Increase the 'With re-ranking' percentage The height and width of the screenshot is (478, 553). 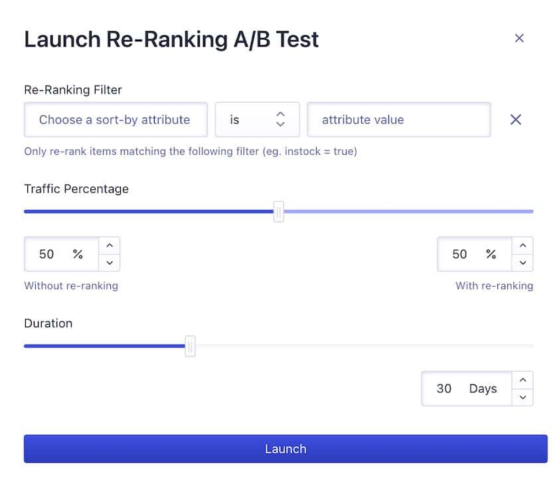[x=523, y=245]
